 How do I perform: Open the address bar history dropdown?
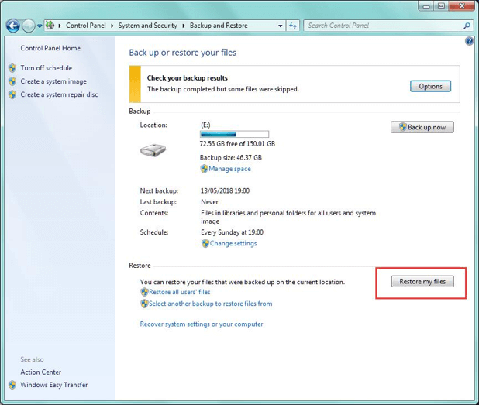[x=280, y=26]
